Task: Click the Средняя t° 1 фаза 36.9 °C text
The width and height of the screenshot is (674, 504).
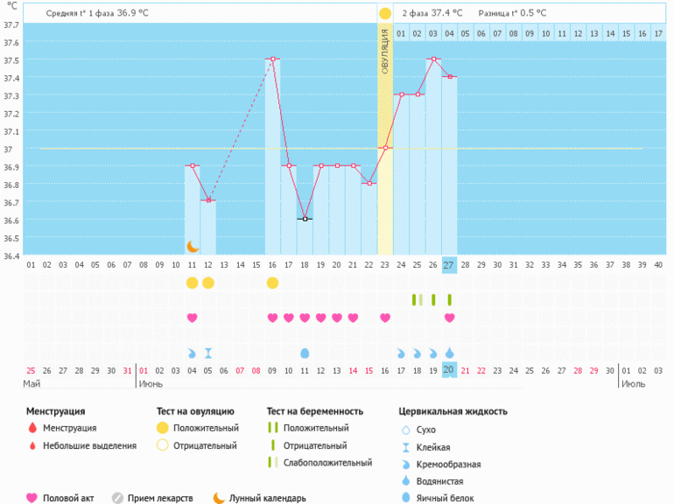Action: tap(97, 13)
